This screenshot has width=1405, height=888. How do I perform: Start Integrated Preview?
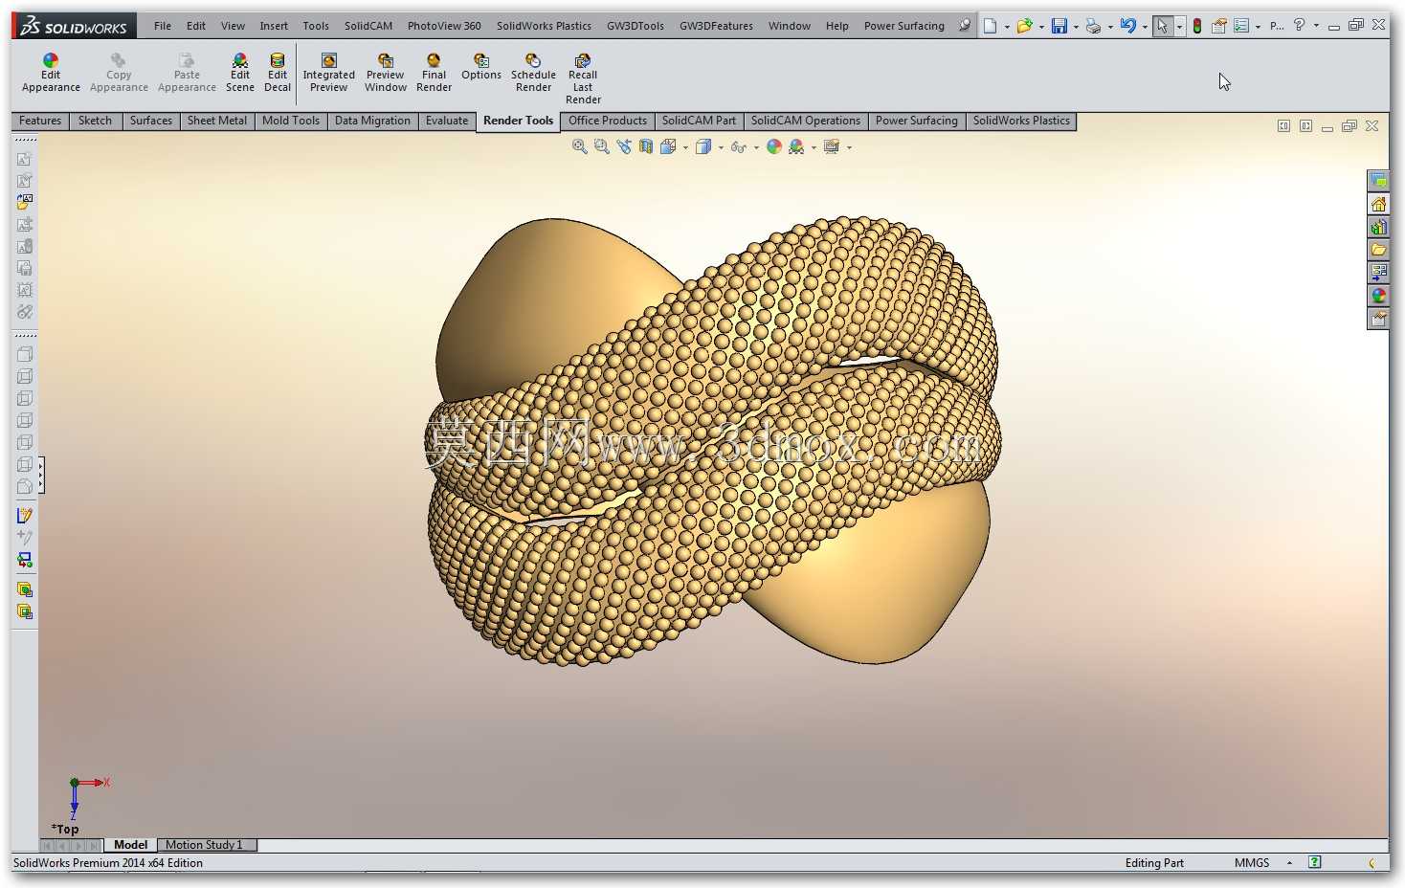point(329,73)
